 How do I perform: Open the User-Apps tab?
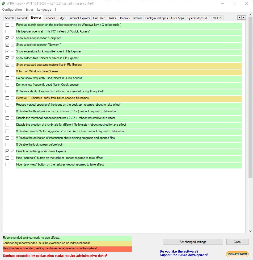tap(178, 18)
